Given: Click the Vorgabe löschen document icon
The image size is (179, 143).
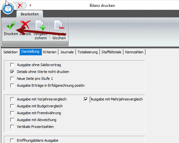Looking at the screenshot, I should point(59,25).
